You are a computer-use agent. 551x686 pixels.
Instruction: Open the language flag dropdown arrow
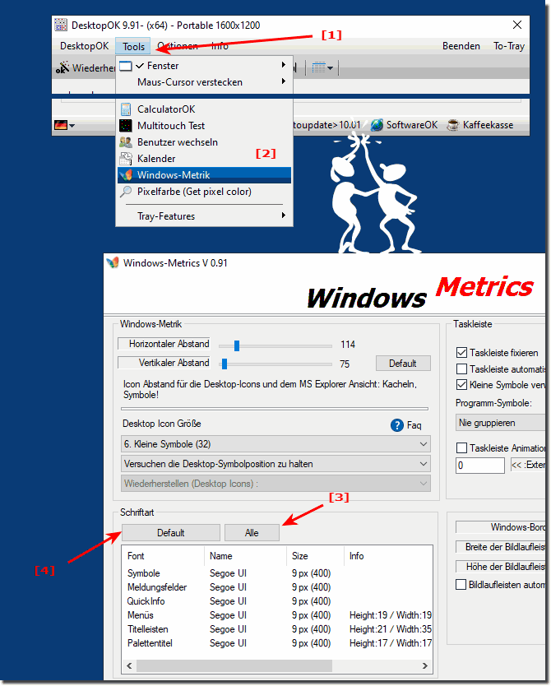[x=72, y=126]
